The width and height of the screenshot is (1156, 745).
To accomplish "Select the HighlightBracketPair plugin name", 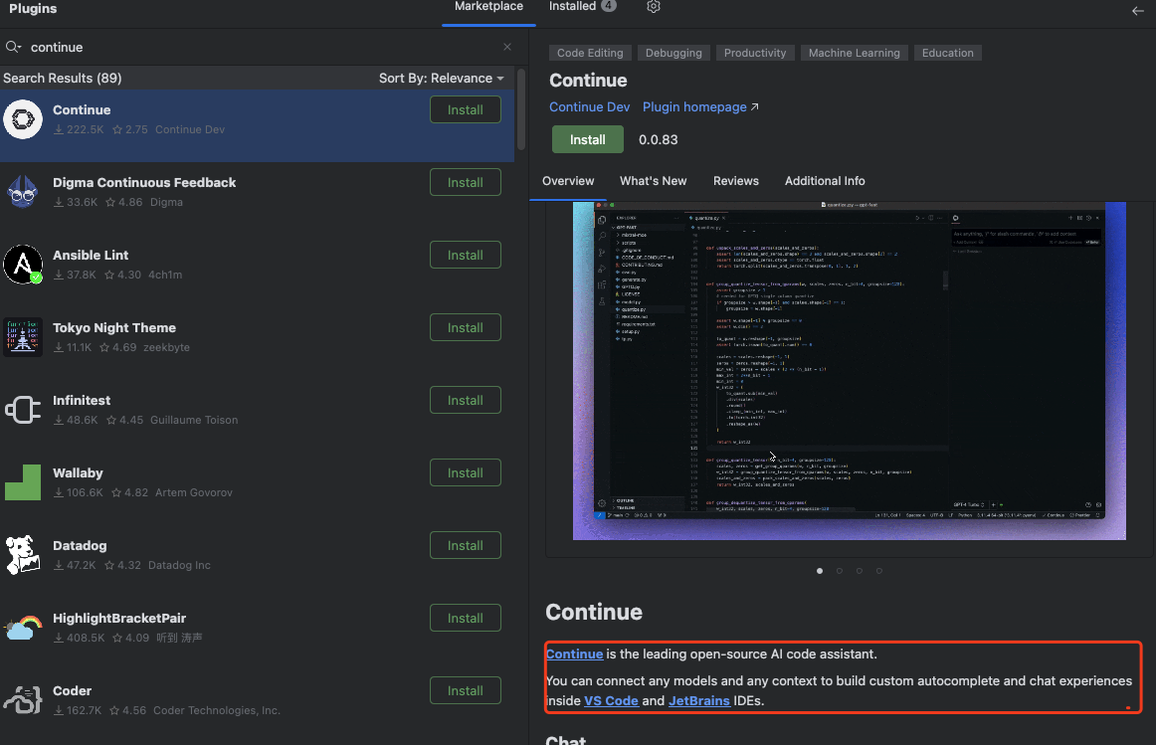I will tap(119, 619).
